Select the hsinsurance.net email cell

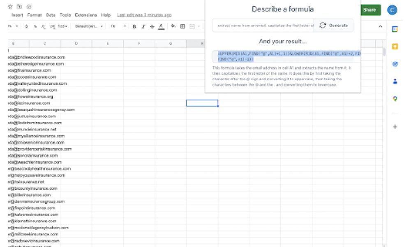[x=26, y=182]
